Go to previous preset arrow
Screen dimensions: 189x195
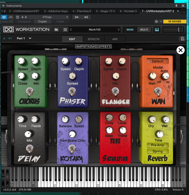tap(22, 17)
